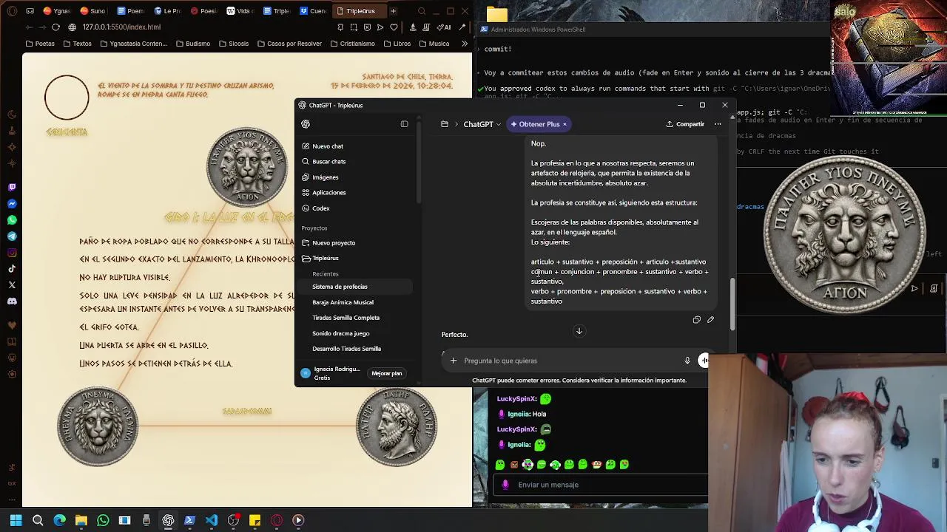
Task: Open the Budismo bookmarks folder
Action: pyautogui.click(x=192, y=44)
